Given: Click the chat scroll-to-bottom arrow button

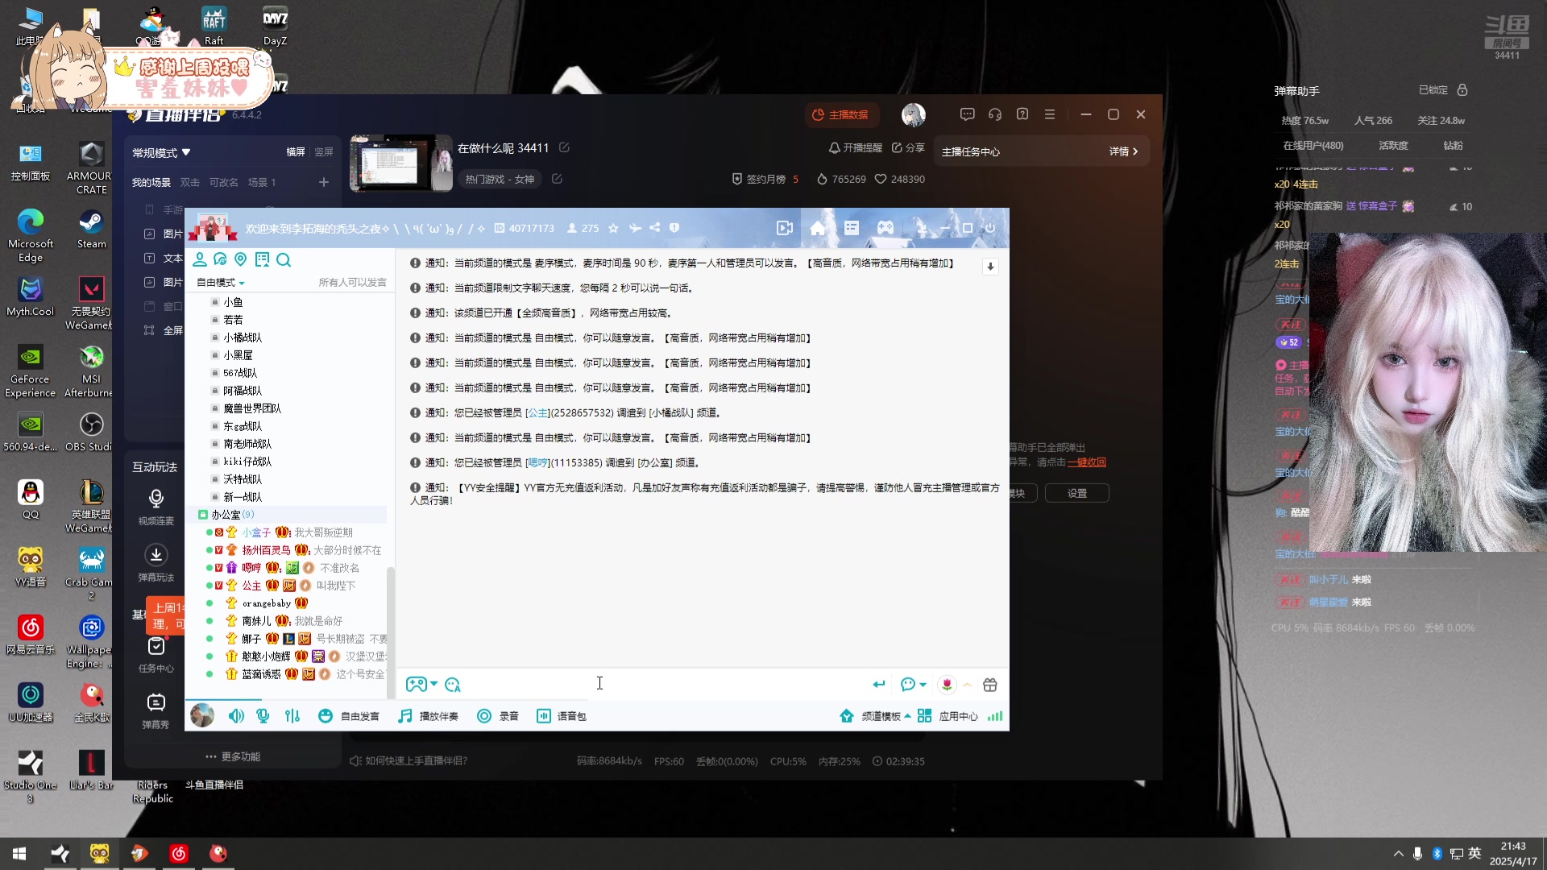Looking at the screenshot, I should click(990, 267).
